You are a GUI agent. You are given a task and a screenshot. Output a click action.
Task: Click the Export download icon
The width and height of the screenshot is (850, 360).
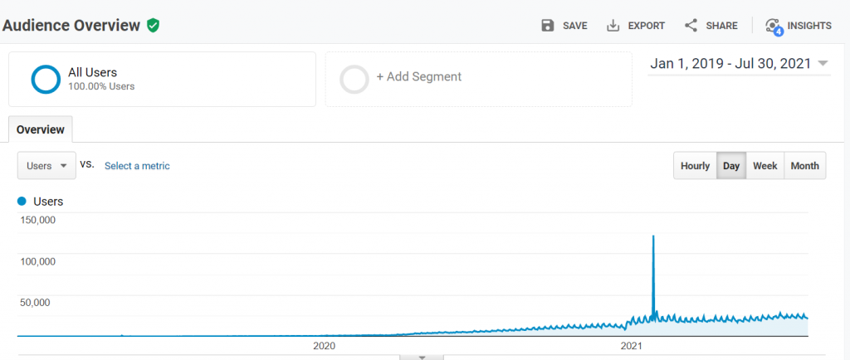coord(613,26)
